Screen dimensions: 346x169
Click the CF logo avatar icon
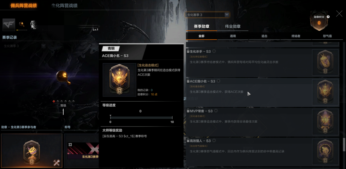pyautogui.click(x=9, y=25)
